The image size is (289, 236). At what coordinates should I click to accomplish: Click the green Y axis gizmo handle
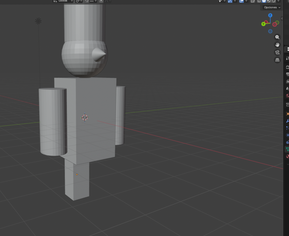point(263,24)
